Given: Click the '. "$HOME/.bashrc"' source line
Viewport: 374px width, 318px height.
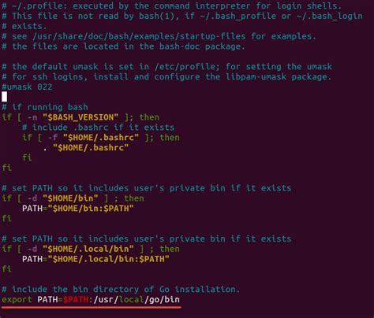Looking at the screenshot, I should [x=85, y=147].
